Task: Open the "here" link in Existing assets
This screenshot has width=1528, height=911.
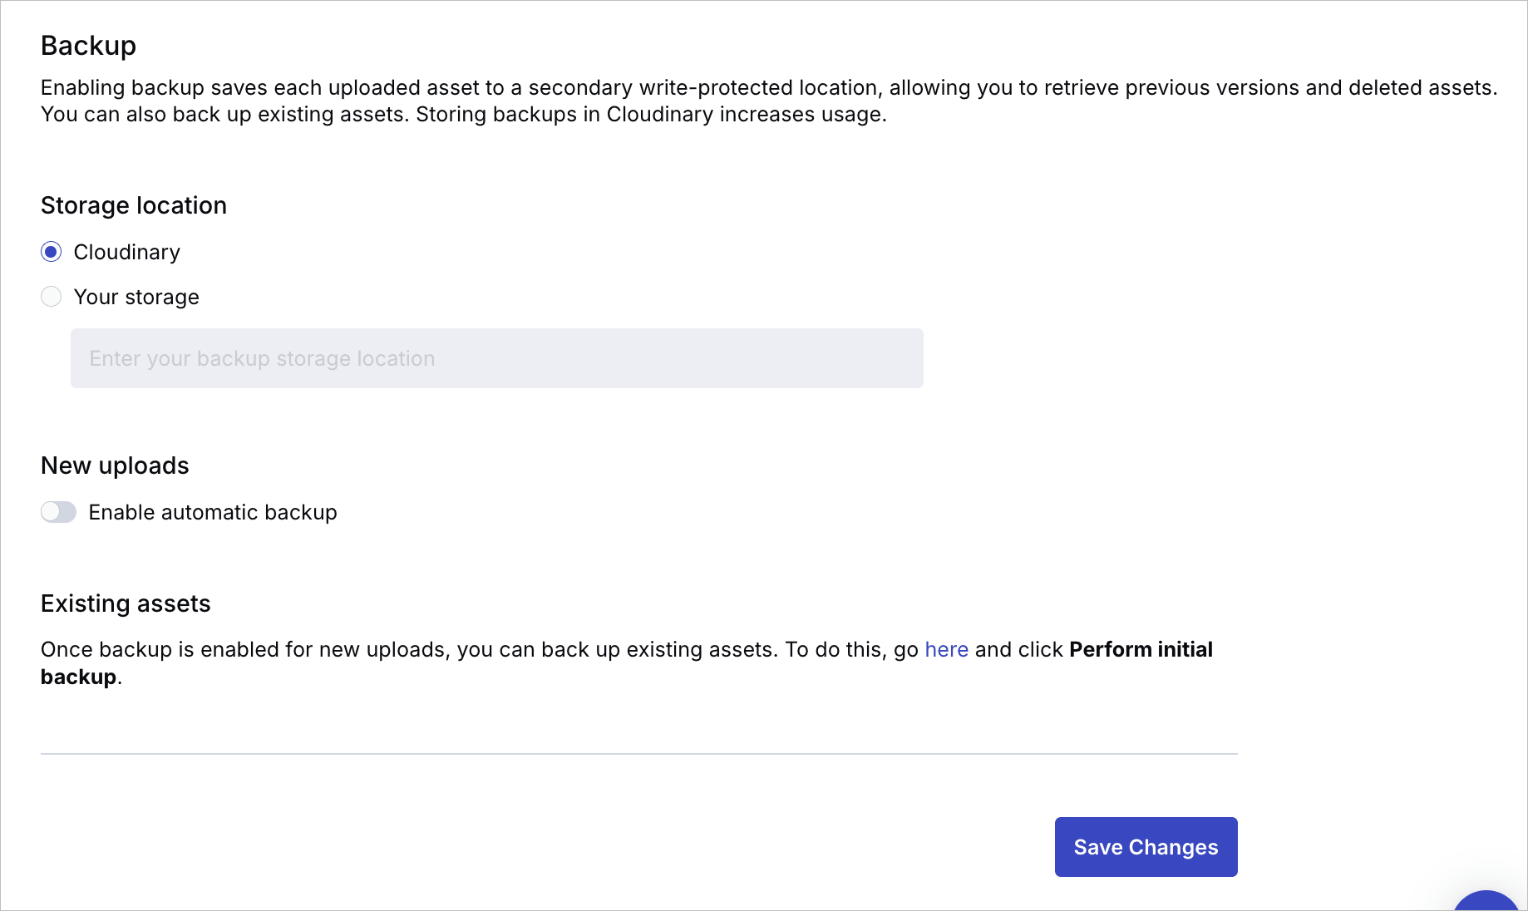Action: coord(946,649)
